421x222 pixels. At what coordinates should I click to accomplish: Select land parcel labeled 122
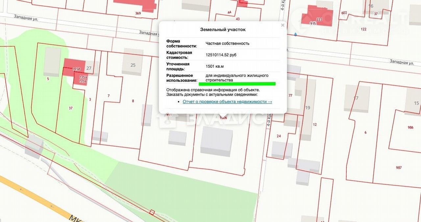(363, 29)
